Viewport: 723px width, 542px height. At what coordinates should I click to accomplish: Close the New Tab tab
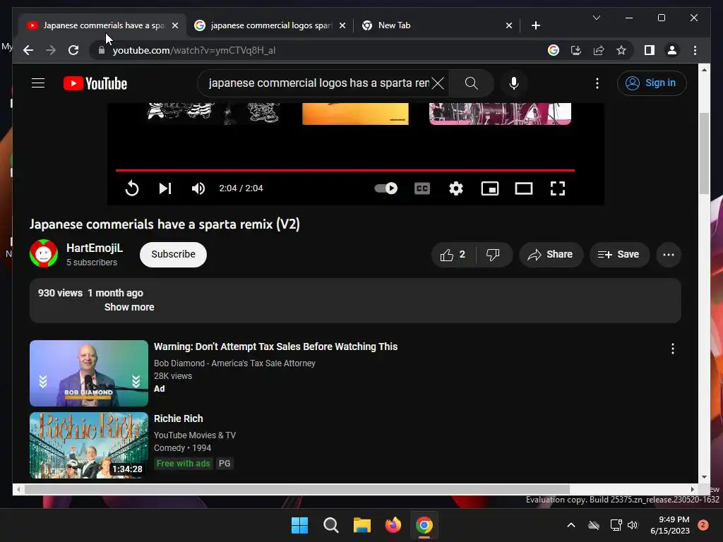pos(508,25)
